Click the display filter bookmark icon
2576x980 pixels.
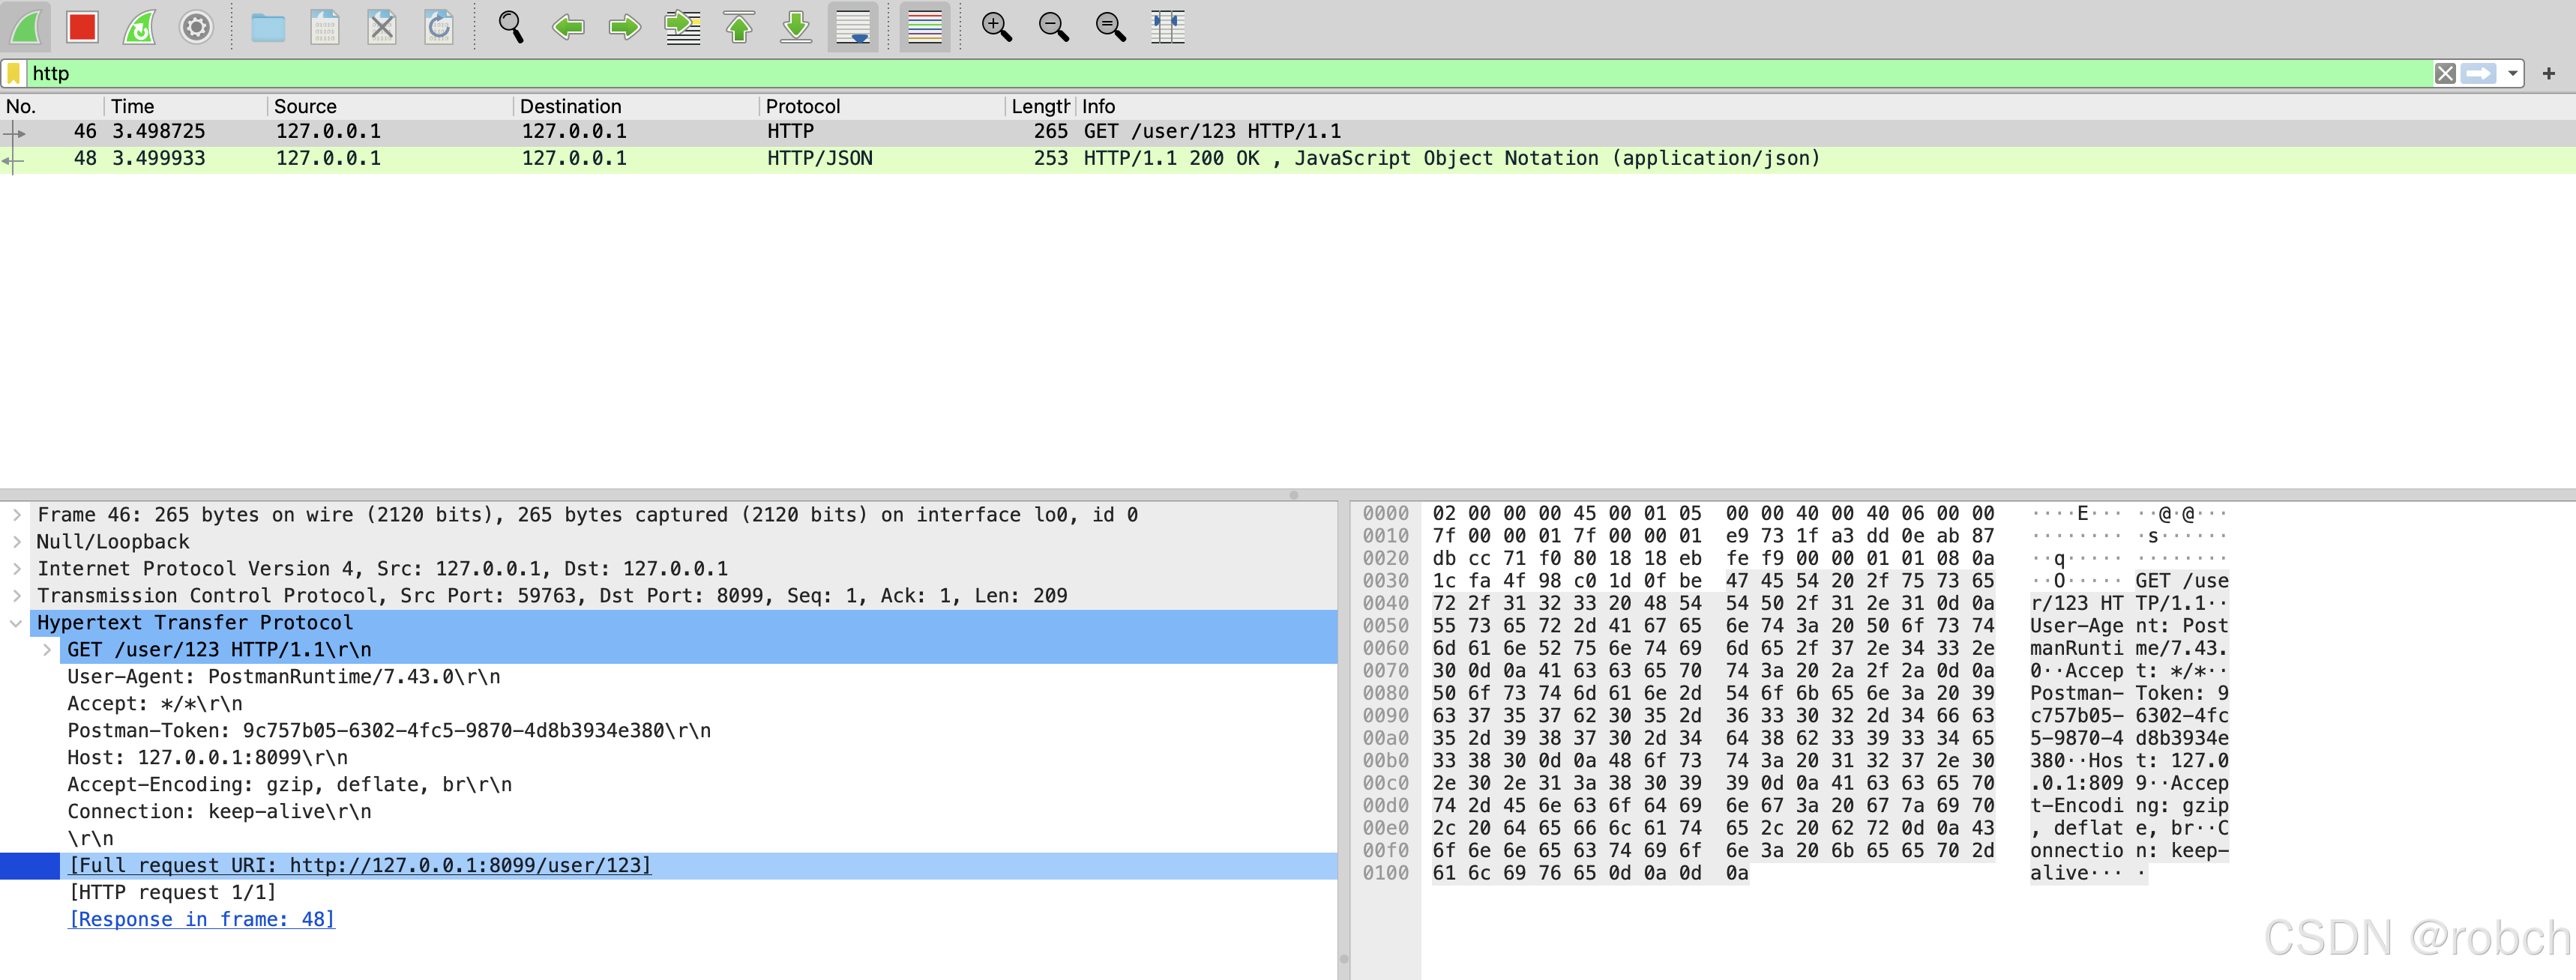point(14,73)
